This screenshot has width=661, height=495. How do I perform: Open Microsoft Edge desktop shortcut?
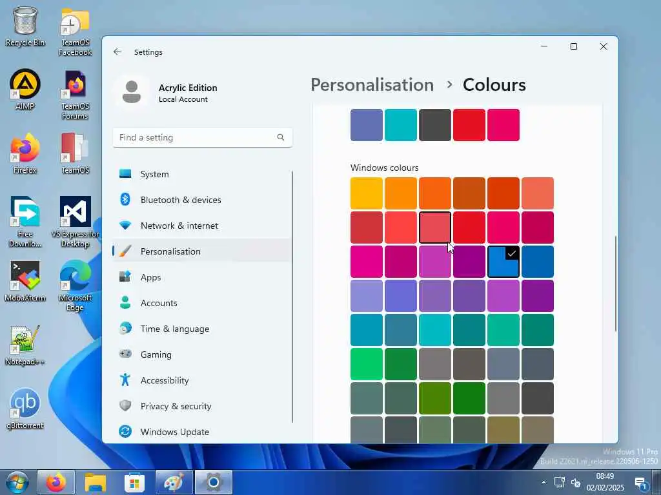pos(75,286)
